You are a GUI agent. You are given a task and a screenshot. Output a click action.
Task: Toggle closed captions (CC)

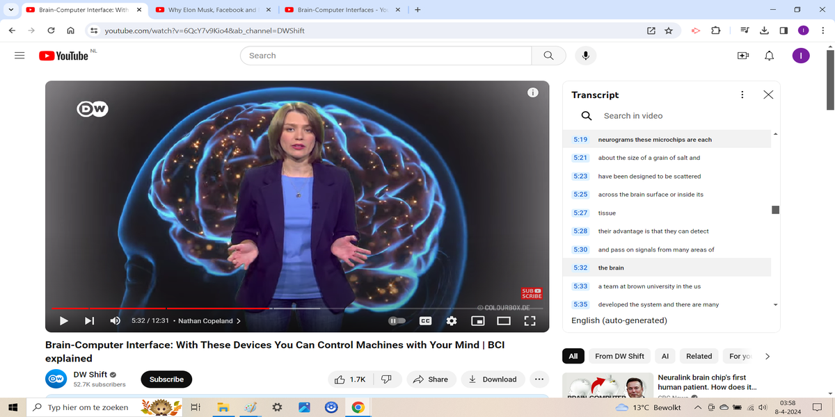[425, 321]
